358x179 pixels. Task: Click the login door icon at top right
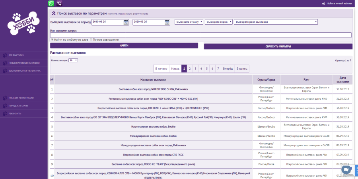coord(323,4)
